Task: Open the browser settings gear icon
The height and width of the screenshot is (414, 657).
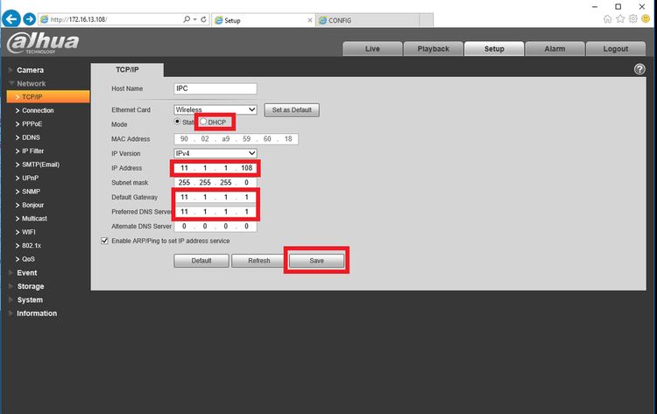Action: 633,19
